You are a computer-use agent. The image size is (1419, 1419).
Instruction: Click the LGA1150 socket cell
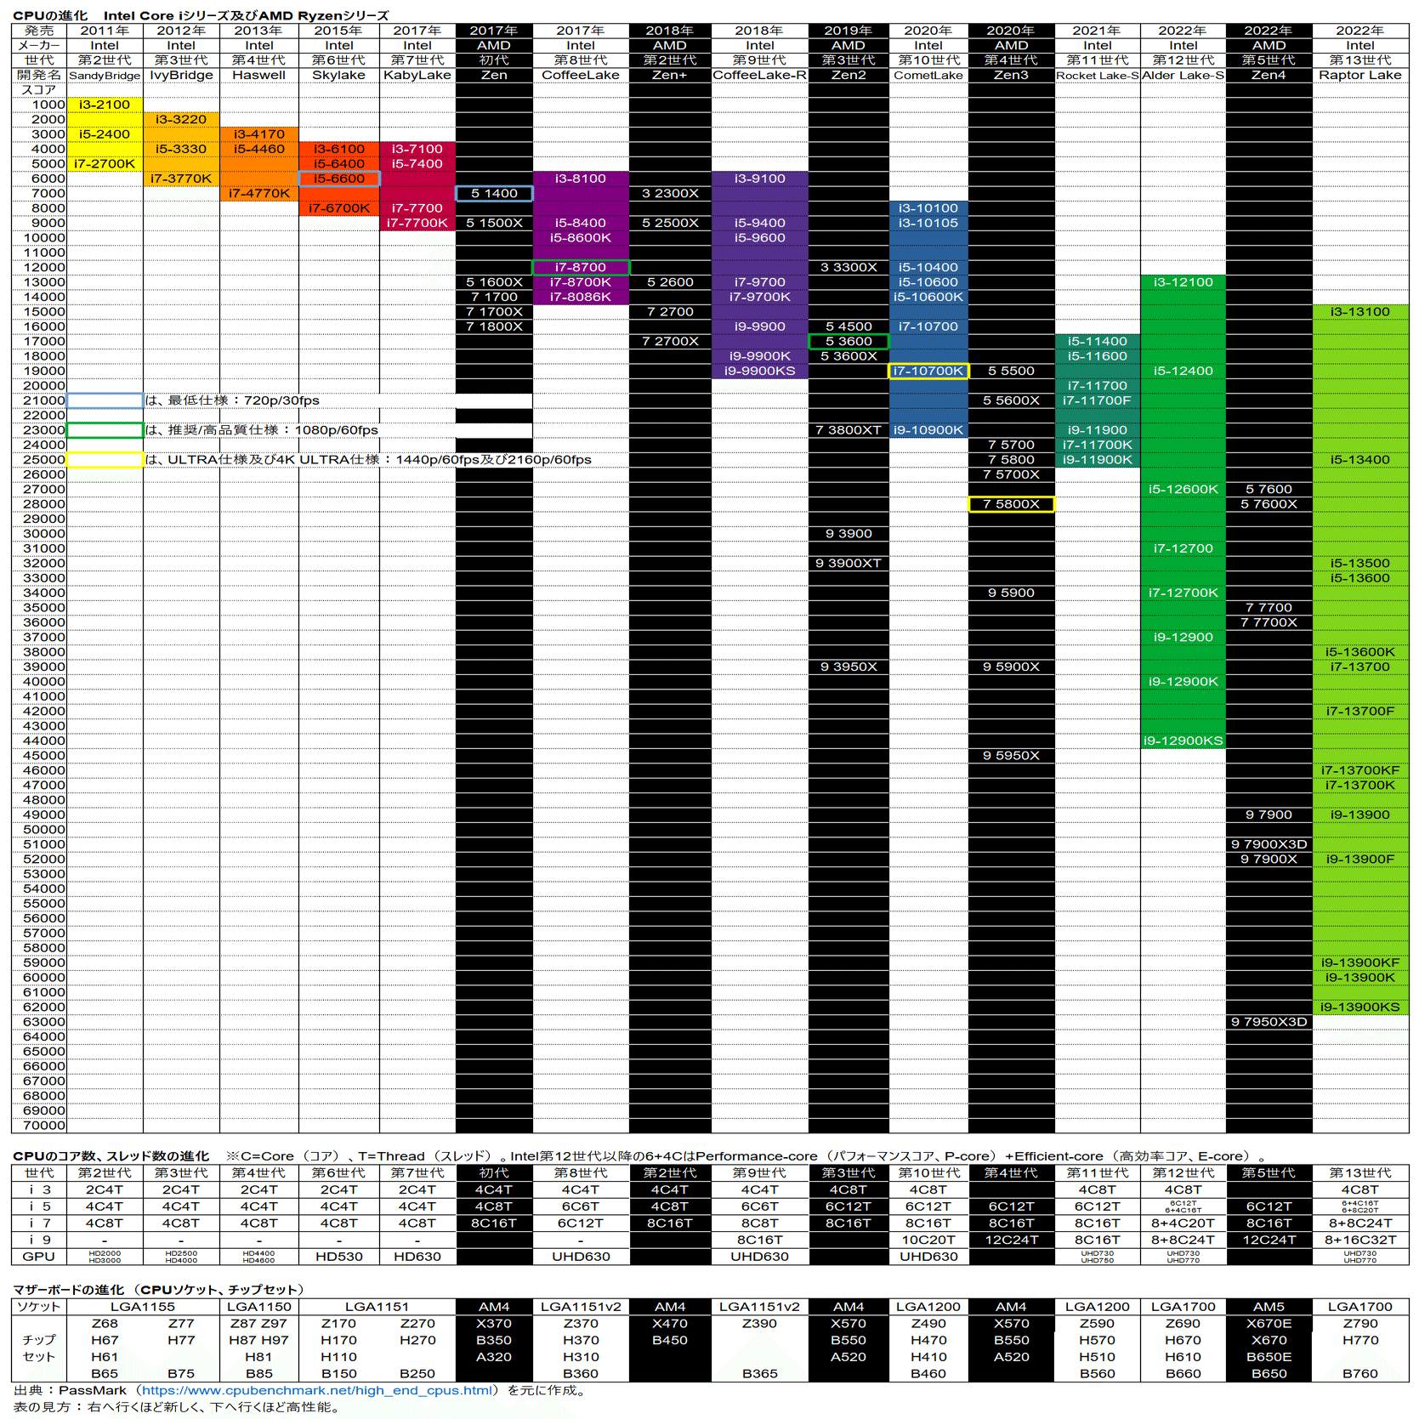[259, 1307]
